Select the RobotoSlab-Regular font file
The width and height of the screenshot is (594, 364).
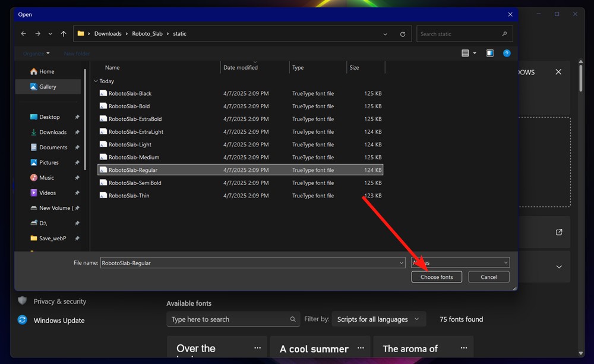coord(240,170)
